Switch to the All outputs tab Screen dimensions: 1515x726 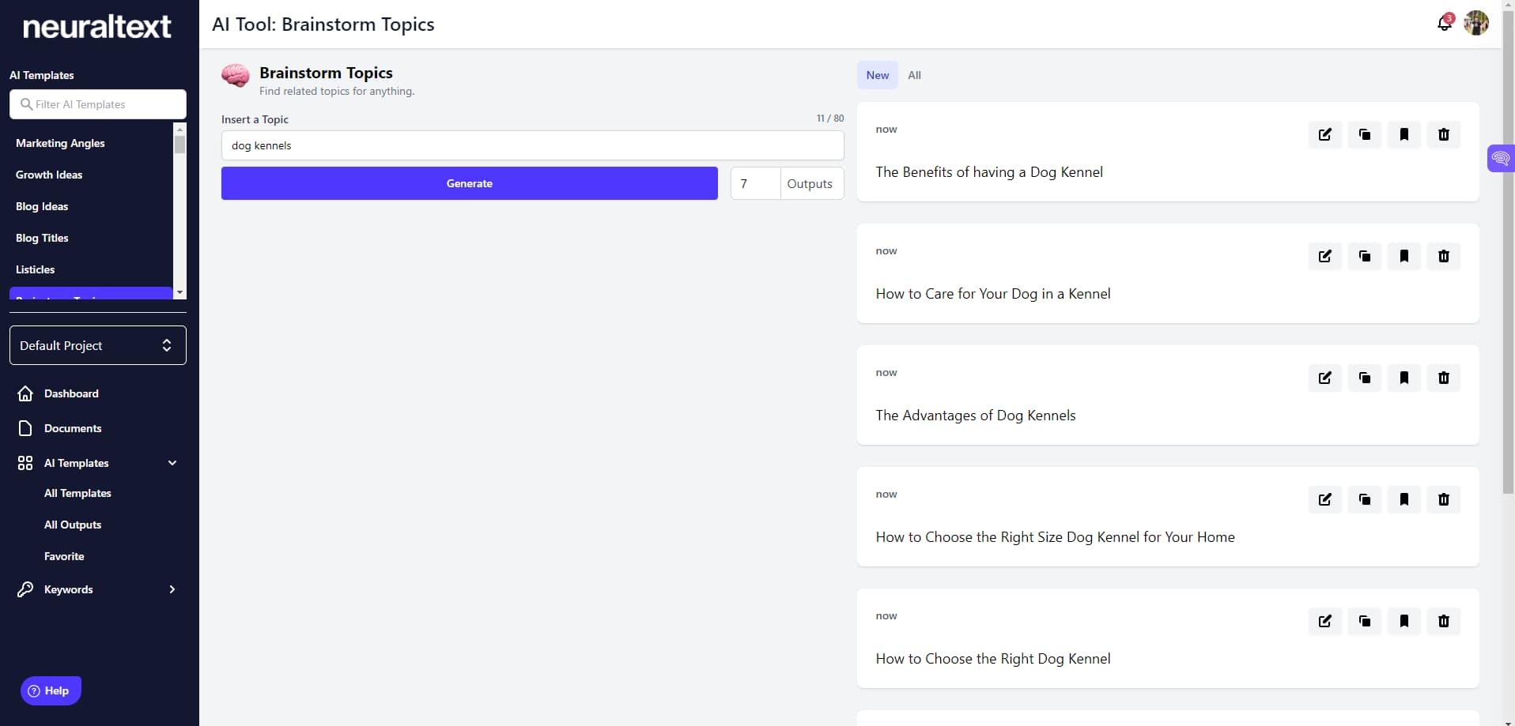coord(914,75)
